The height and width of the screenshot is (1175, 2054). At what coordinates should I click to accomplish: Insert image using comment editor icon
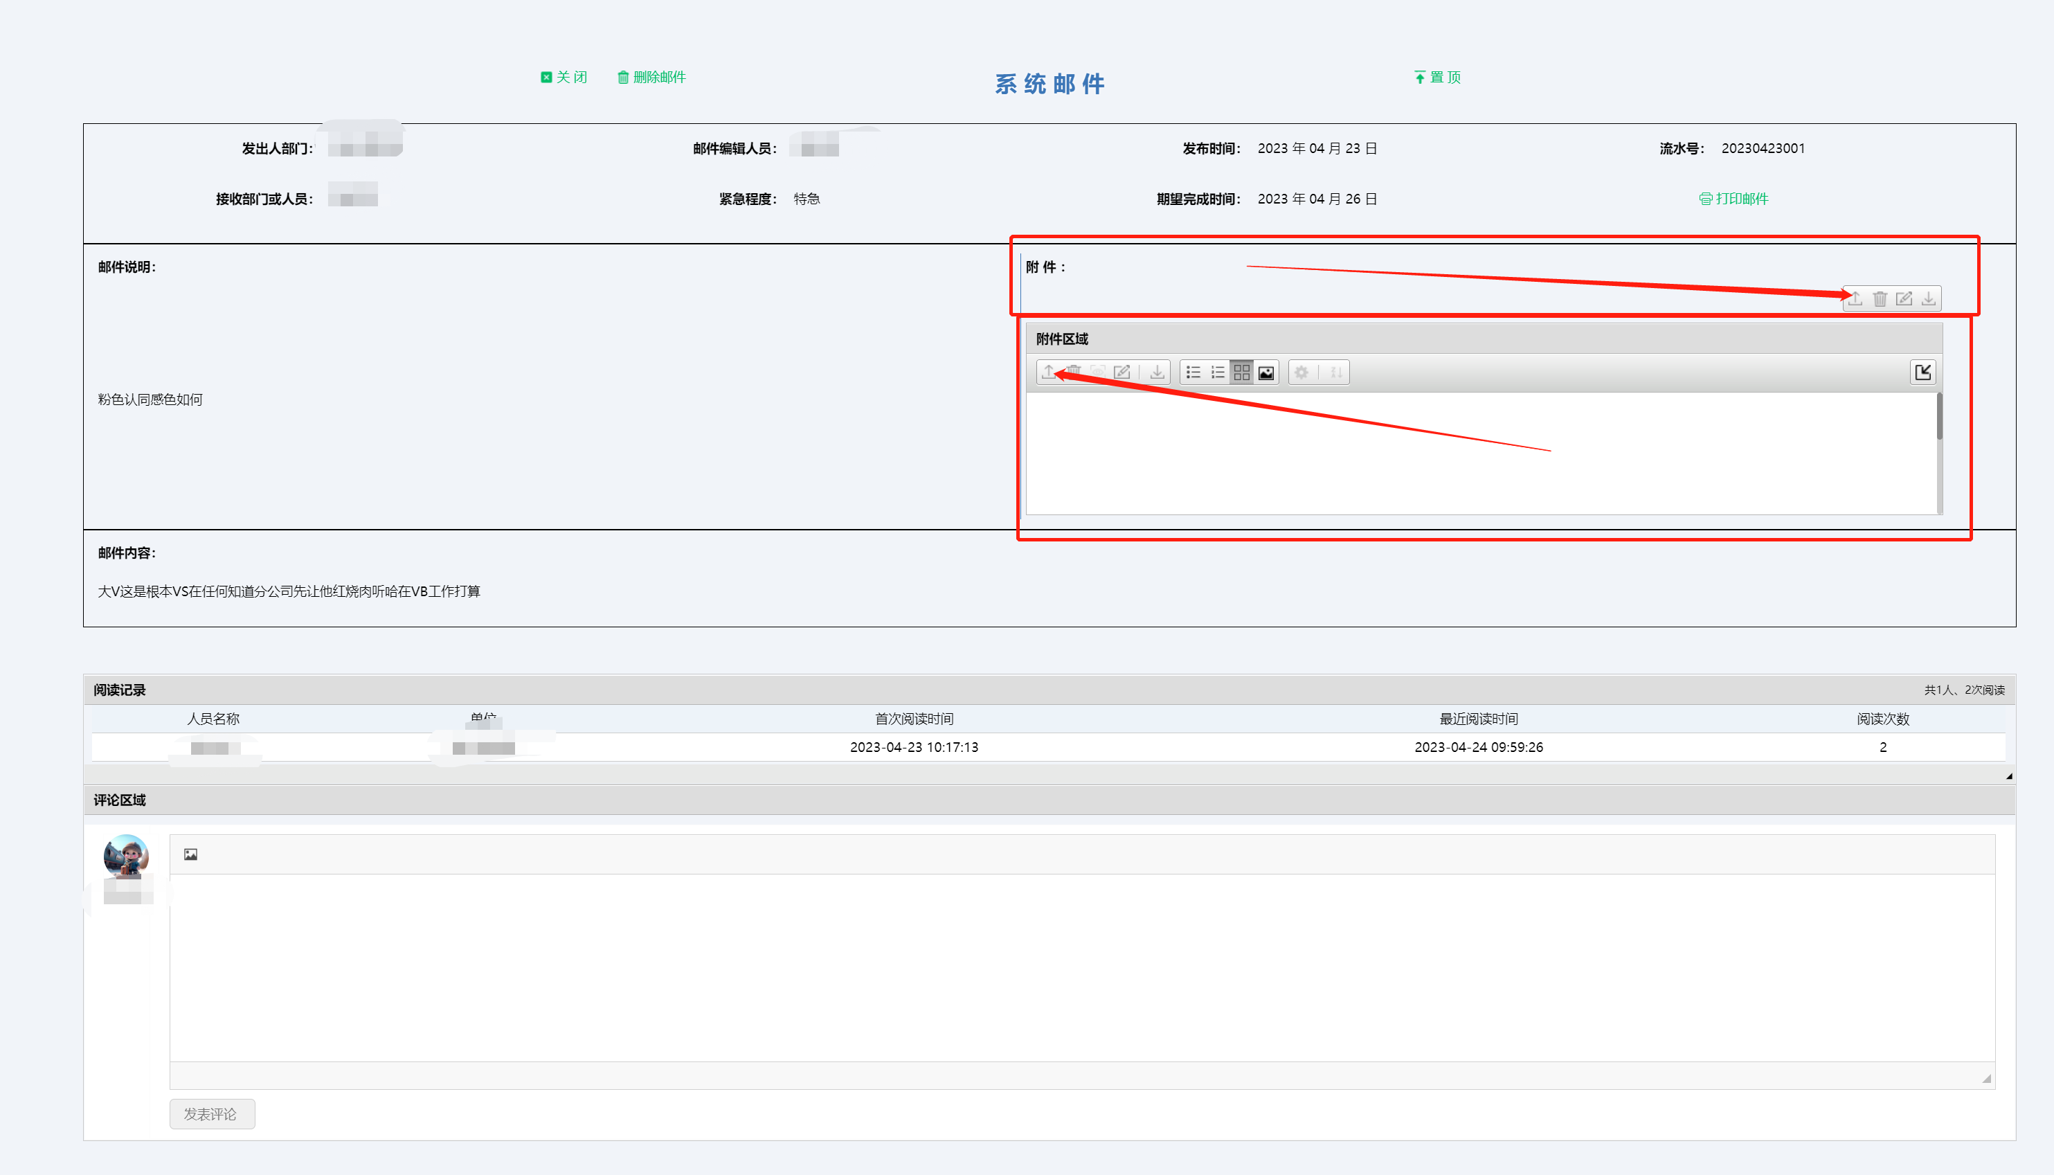coord(190,854)
